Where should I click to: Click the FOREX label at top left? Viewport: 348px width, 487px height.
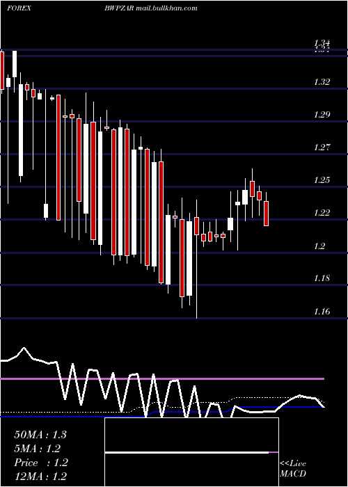pyautogui.click(x=19, y=8)
